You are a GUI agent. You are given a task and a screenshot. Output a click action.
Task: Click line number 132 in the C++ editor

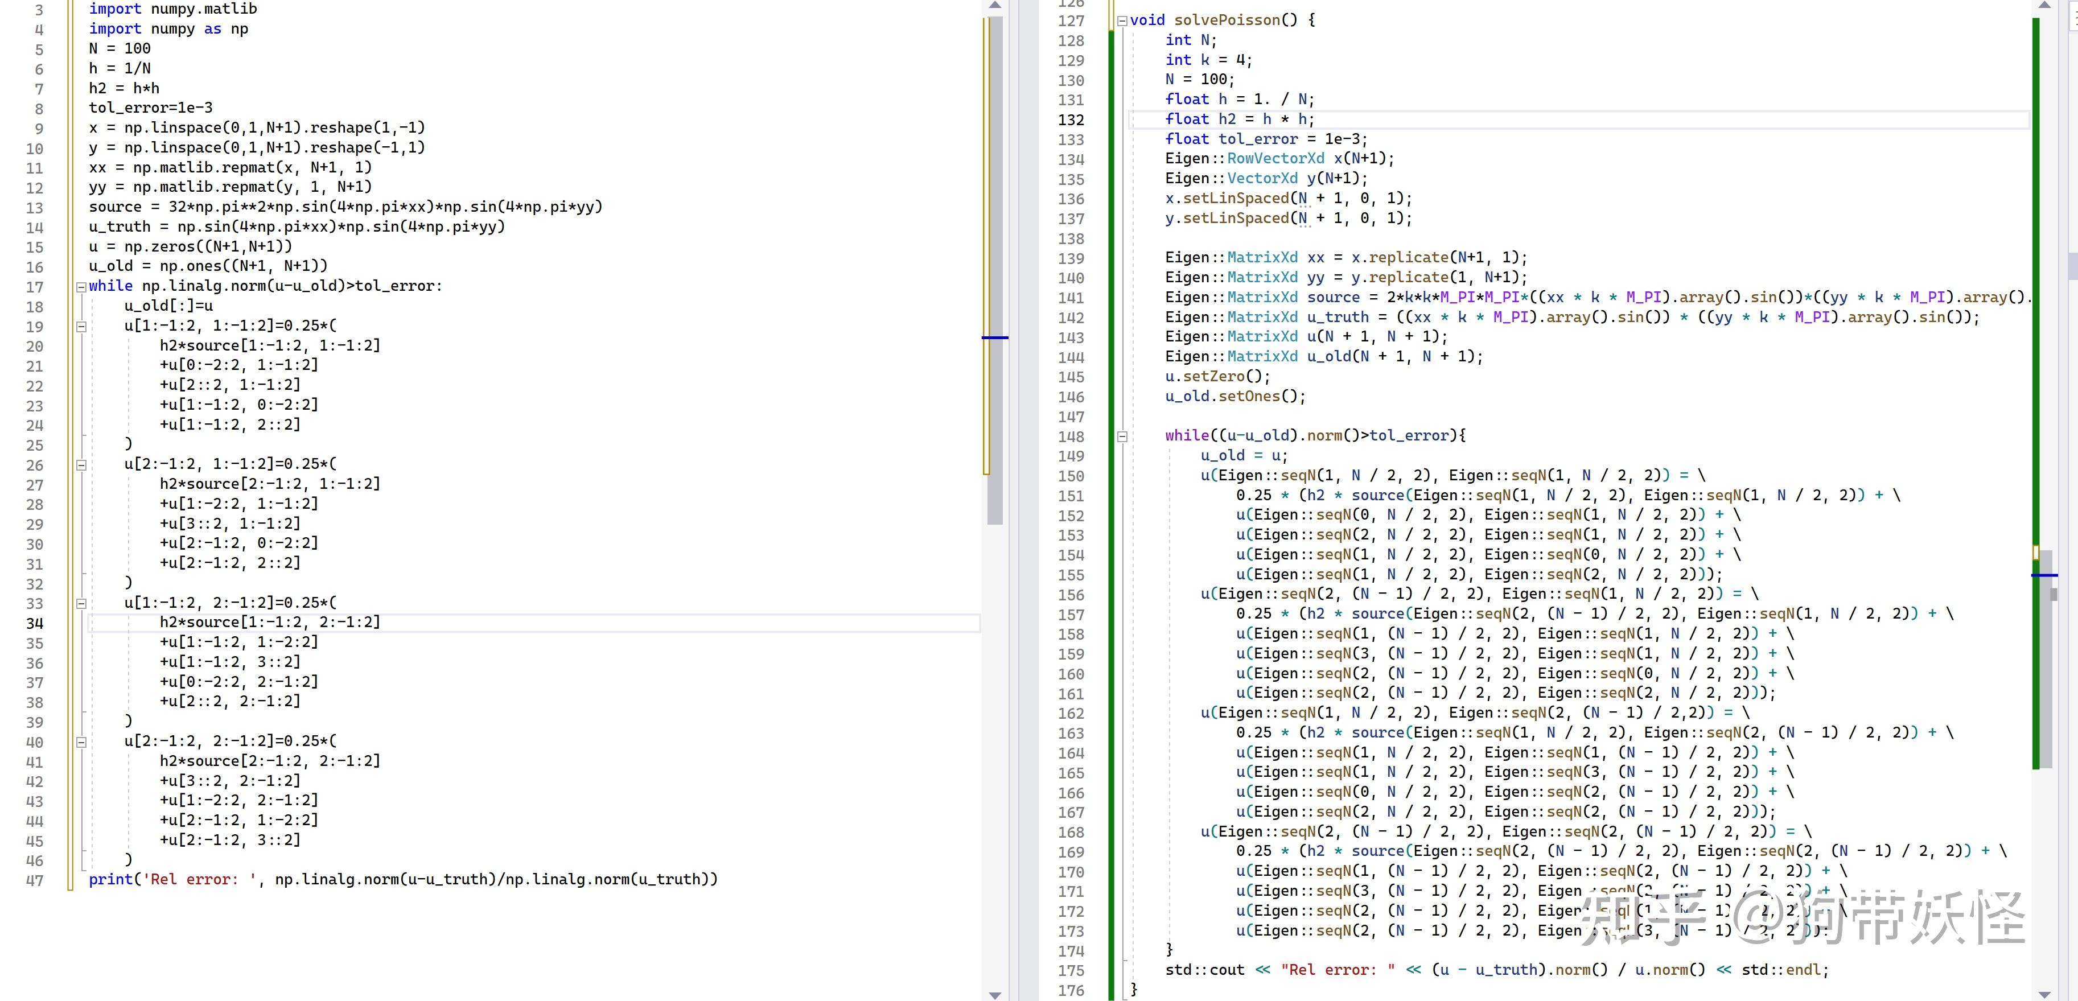click(x=1071, y=120)
